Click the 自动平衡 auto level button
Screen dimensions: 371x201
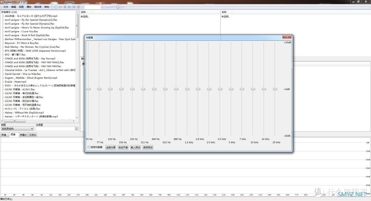123,147
